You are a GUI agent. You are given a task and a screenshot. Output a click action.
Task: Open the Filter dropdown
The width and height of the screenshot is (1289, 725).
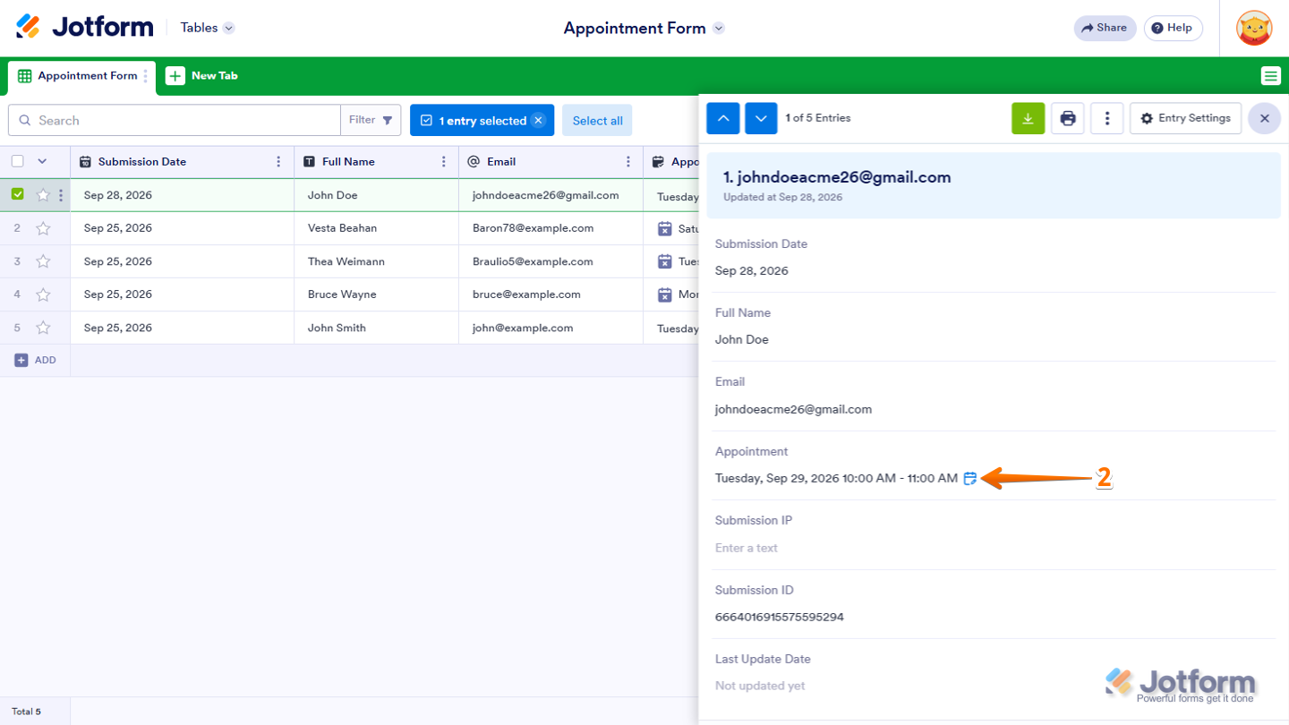pos(371,120)
